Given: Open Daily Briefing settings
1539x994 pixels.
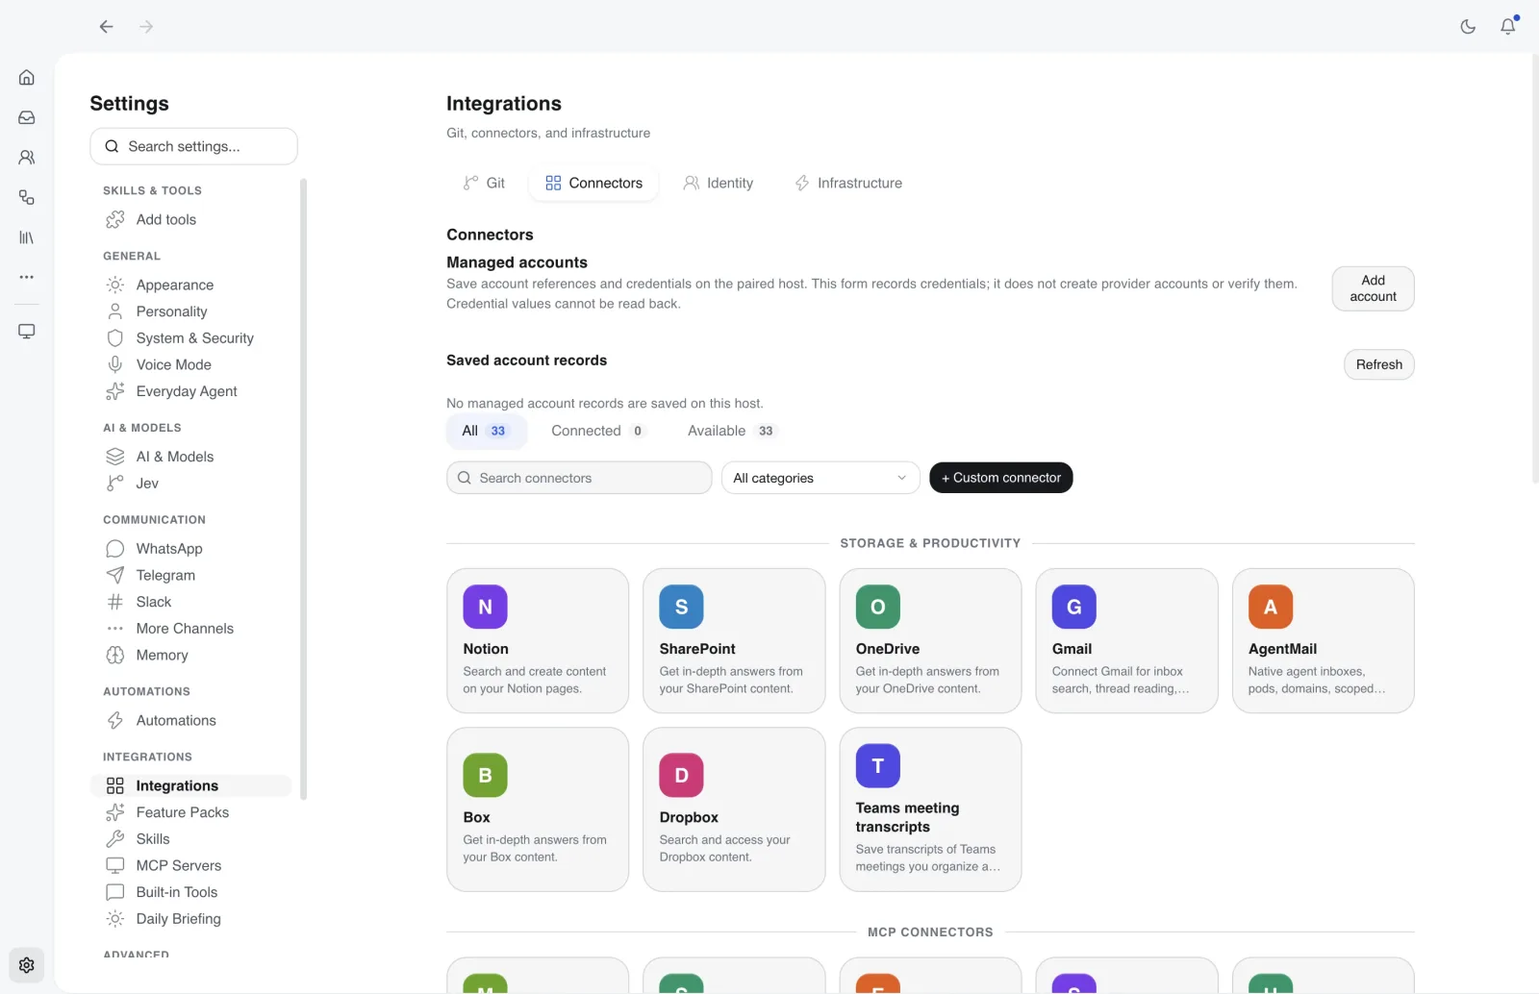Looking at the screenshot, I should (x=190, y=919).
